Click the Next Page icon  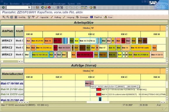(x=74, y=8)
